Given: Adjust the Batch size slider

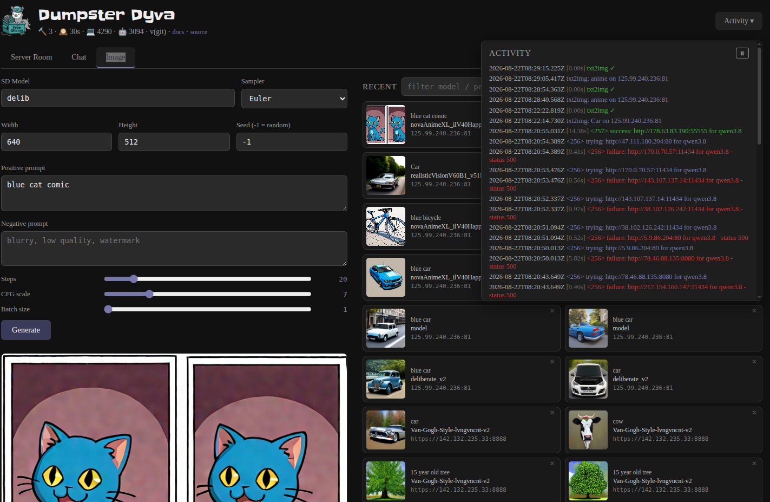Looking at the screenshot, I should click(x=208, y=309).
